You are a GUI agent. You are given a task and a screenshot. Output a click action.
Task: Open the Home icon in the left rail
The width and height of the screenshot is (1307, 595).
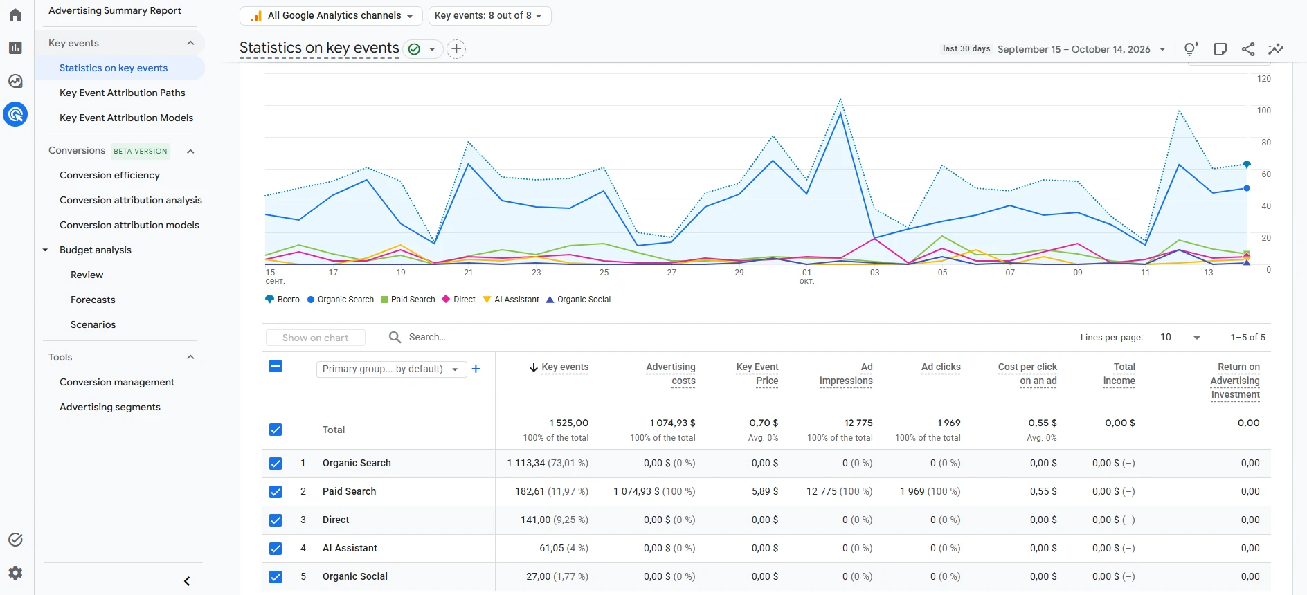15,15
